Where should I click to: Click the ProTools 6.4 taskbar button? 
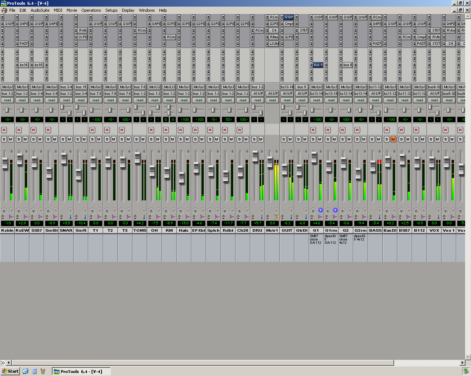pos(81,371)
